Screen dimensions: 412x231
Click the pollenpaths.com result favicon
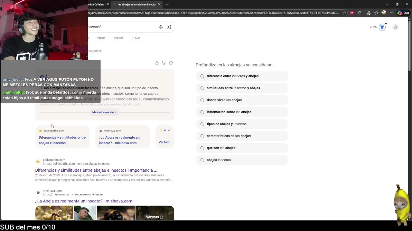pyautogui.click(x=38, y=162)
